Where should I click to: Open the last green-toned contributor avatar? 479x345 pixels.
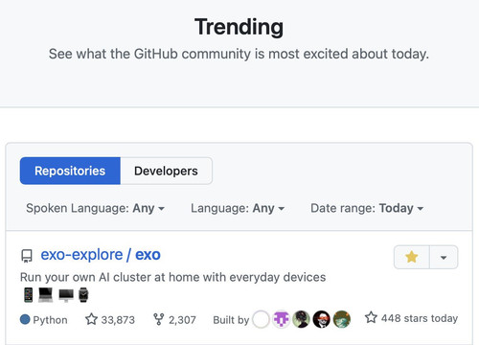(x=342, y=319)
